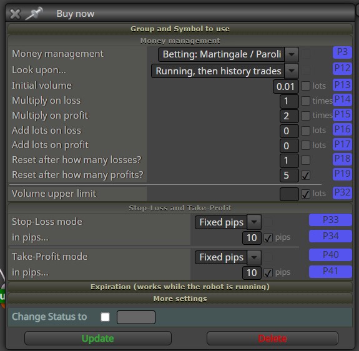Collapse Stop-Loss and Take-Profit section header
The image size is (359, 351).
(180, 208)
